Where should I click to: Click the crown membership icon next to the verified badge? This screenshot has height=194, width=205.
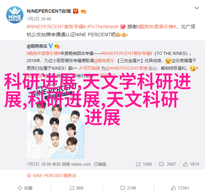(83, 11)
